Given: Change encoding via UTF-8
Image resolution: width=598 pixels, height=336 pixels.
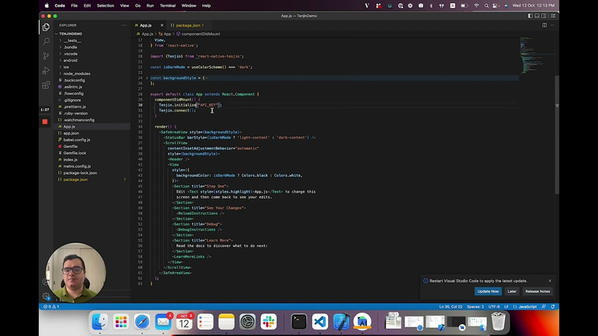Looking at the screenshot, I should click(x=494, y=307).
